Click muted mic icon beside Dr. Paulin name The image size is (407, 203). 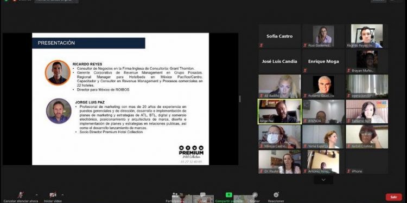pos(262,171)
